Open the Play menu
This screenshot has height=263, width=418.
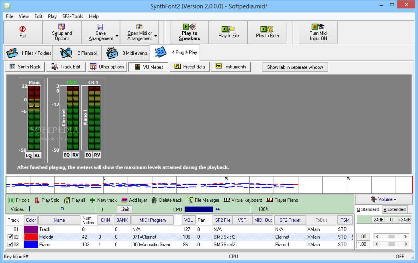point(52,16)
